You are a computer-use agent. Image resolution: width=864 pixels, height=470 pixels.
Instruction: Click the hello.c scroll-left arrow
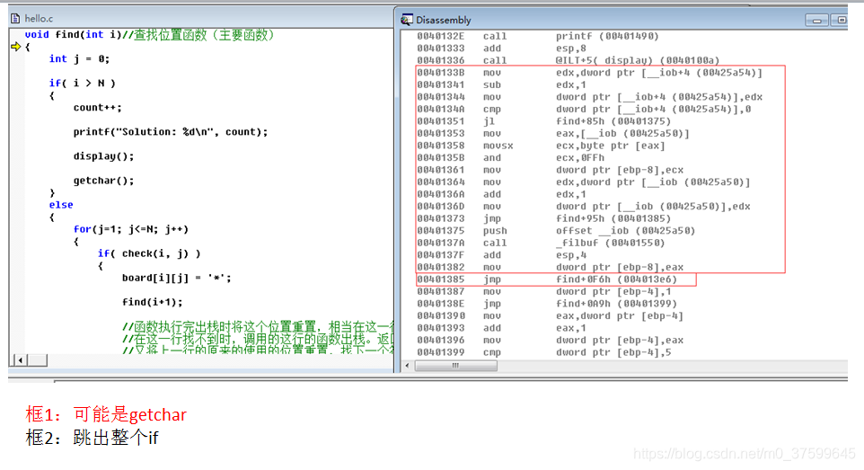(21, 360)
